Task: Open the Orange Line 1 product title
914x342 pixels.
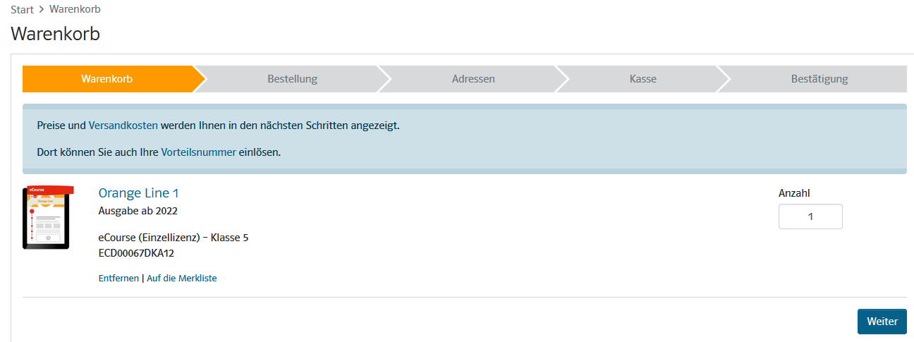Action: click(x=139, y=193)
